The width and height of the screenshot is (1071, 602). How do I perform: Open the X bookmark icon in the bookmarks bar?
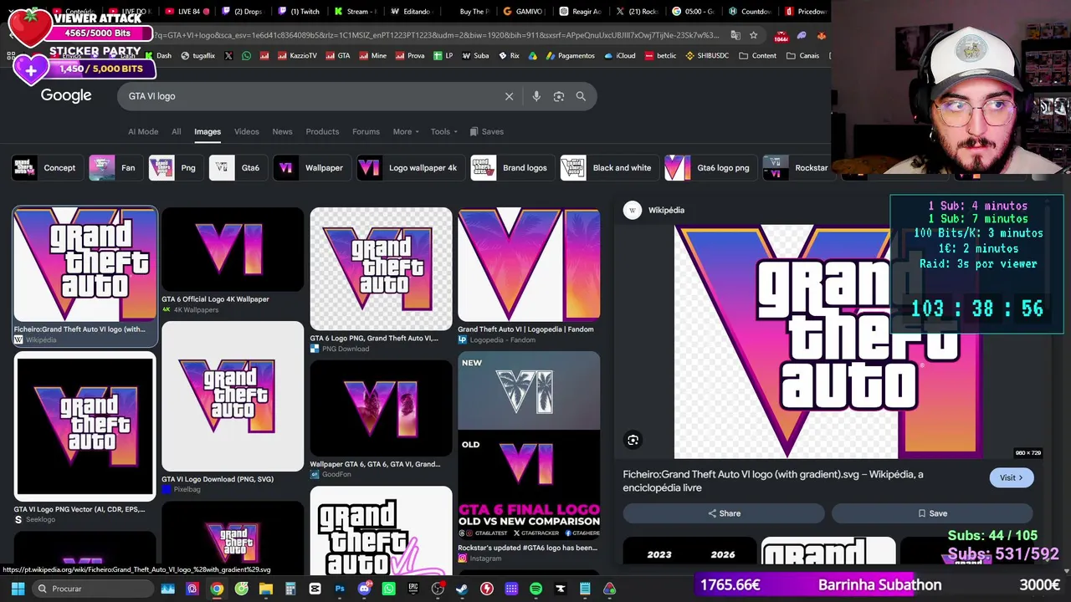pyautogui.click(x=228, y=56)
